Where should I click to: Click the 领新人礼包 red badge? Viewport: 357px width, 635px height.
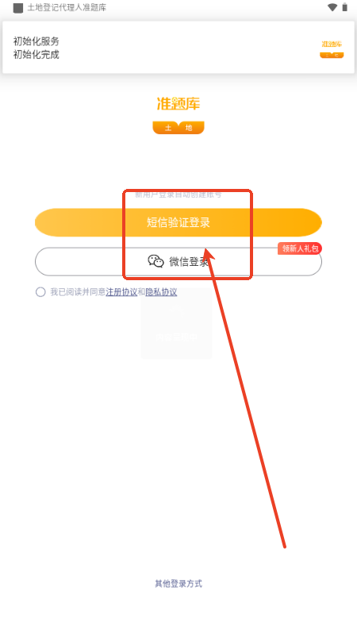(x=300, y=248)
